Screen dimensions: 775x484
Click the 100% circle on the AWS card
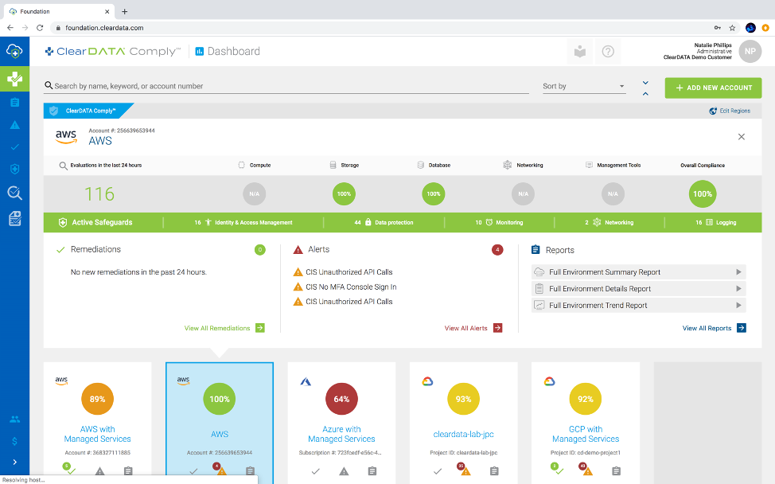point(220,399)
